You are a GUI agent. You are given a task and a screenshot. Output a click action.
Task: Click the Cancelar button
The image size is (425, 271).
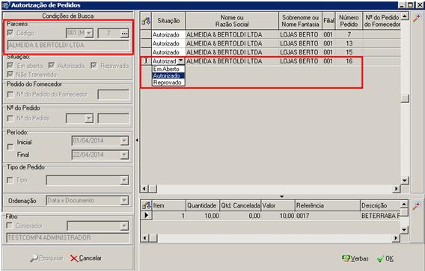[86, 258]
